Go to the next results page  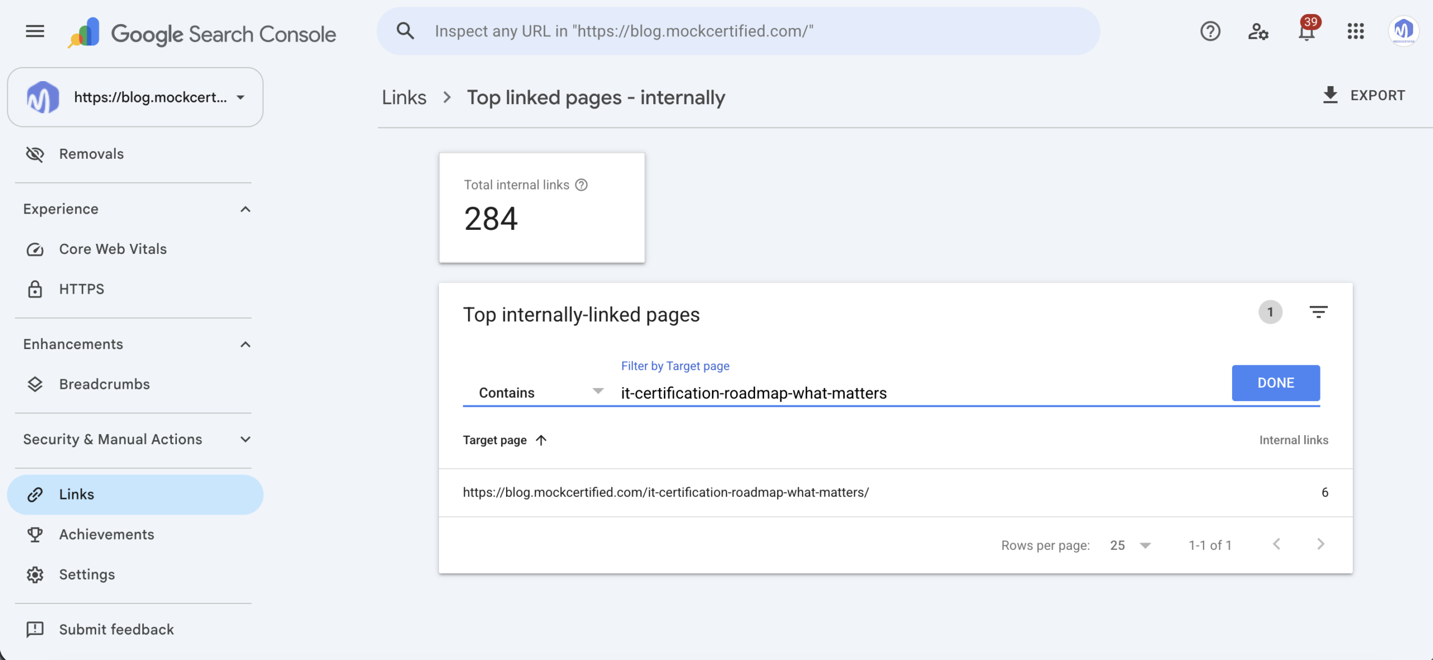pos(1321,544)
